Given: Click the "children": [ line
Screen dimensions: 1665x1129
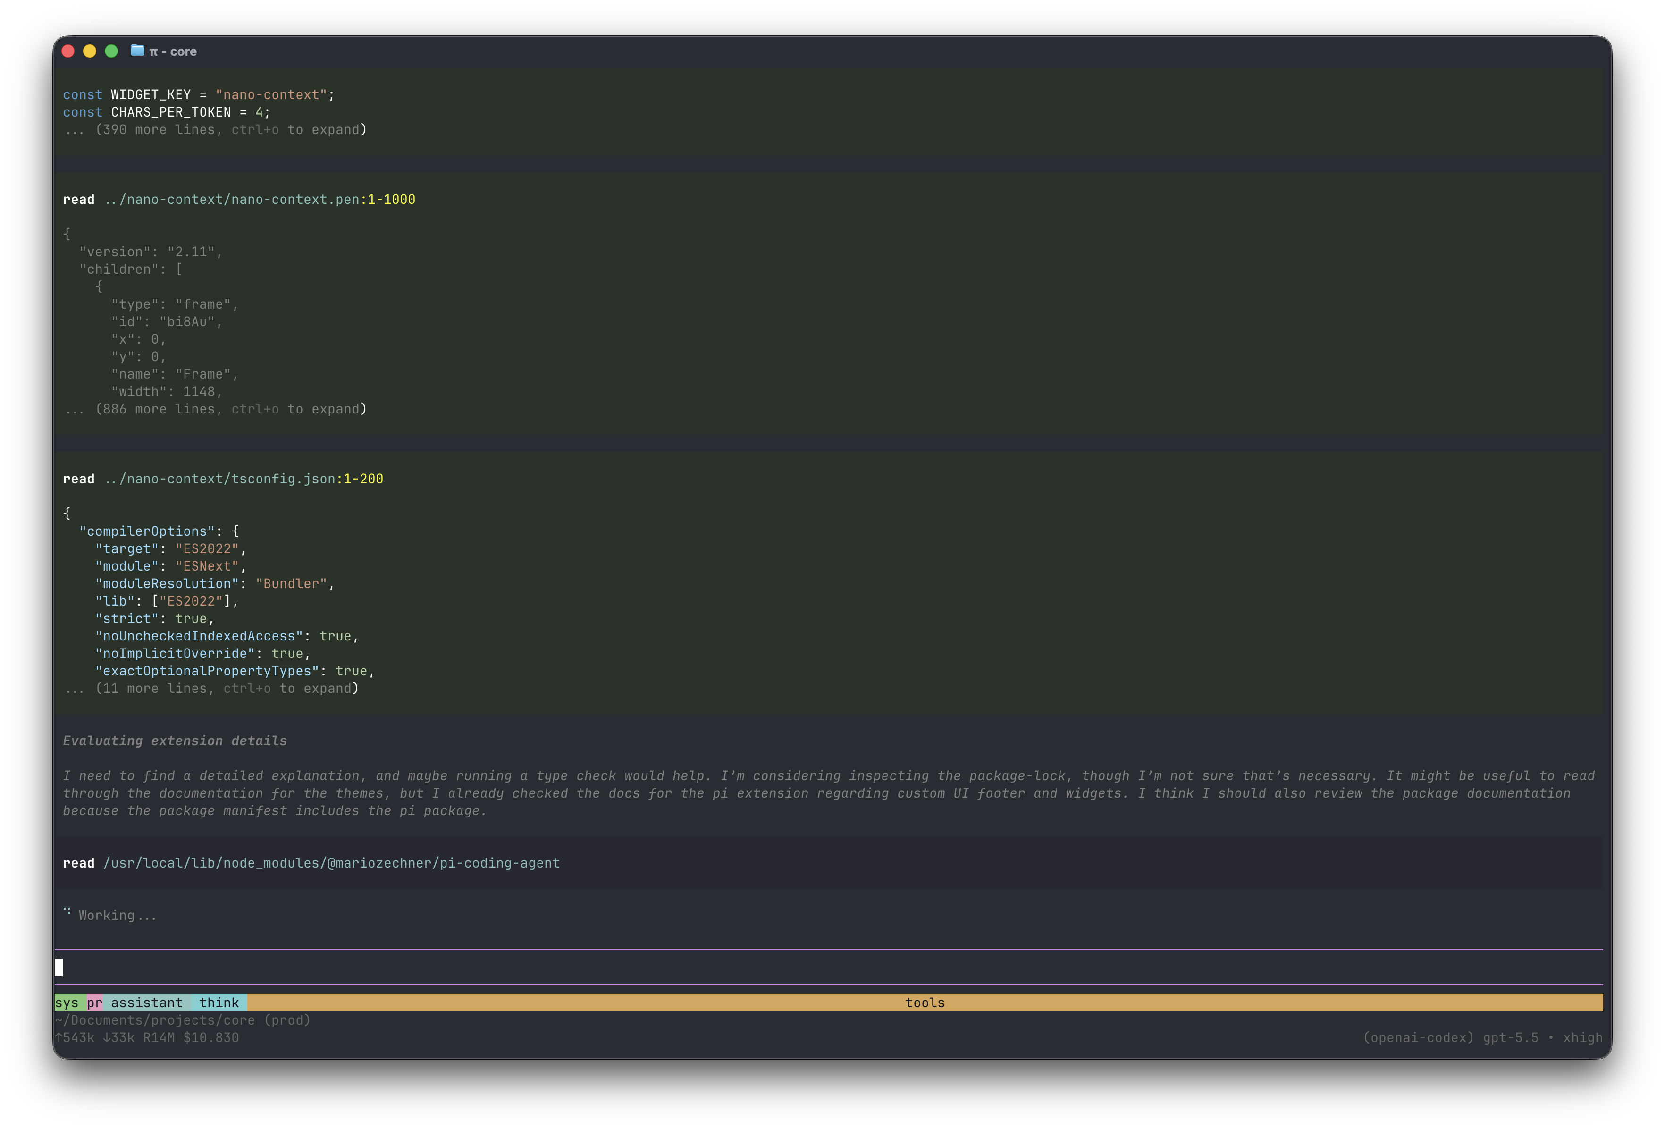Looking at the screenshot, I should click(130, 270).
